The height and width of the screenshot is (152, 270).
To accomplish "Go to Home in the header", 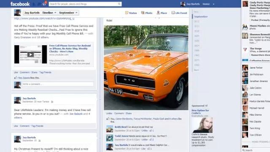I will (x=206, y=4).
